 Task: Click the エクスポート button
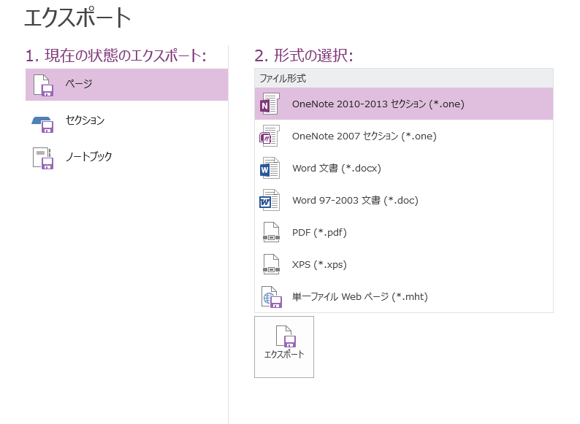[x=284, y=347]
